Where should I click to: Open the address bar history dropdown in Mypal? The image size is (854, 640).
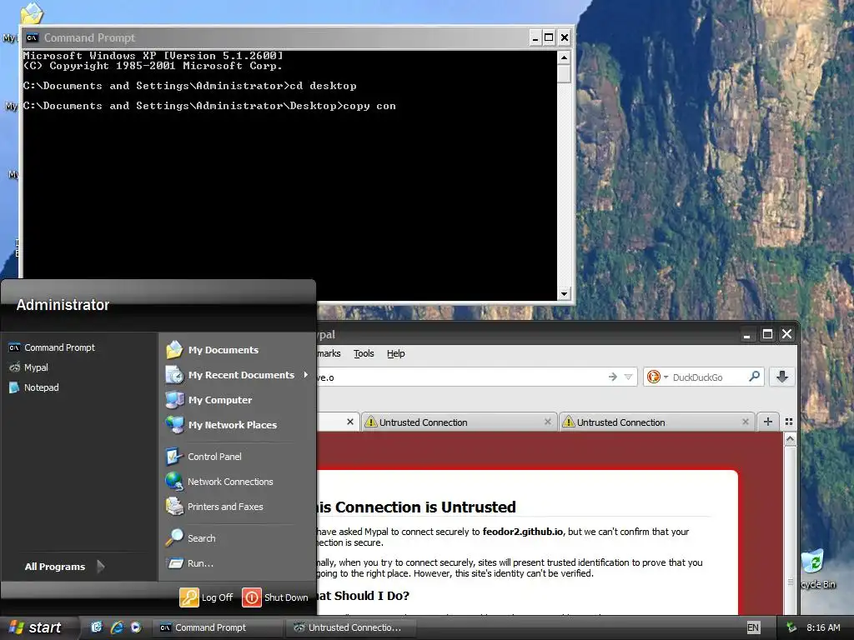pyautogui.click(x=628, y=377)
